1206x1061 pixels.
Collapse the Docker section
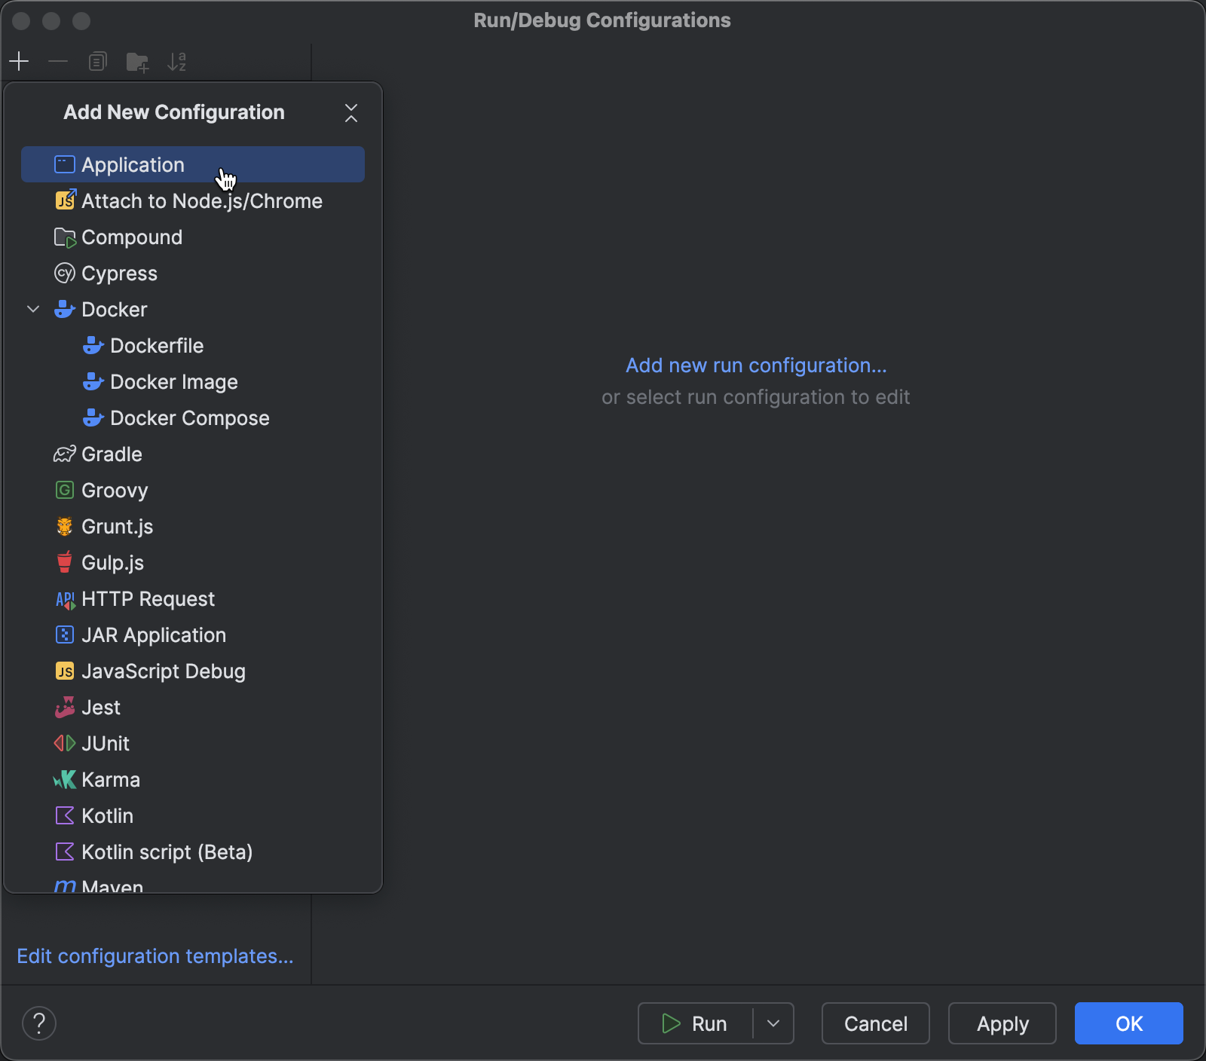33,309
